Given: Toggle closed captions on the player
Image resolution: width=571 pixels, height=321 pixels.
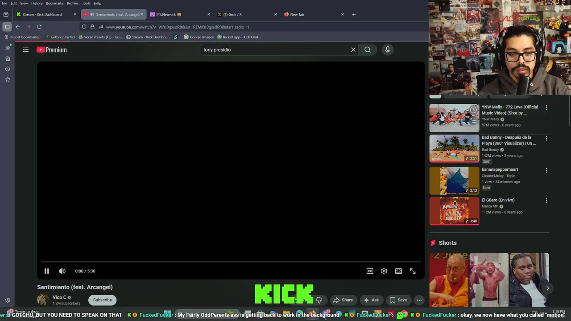Looking at the screenshot, I should tap(370, 271).
